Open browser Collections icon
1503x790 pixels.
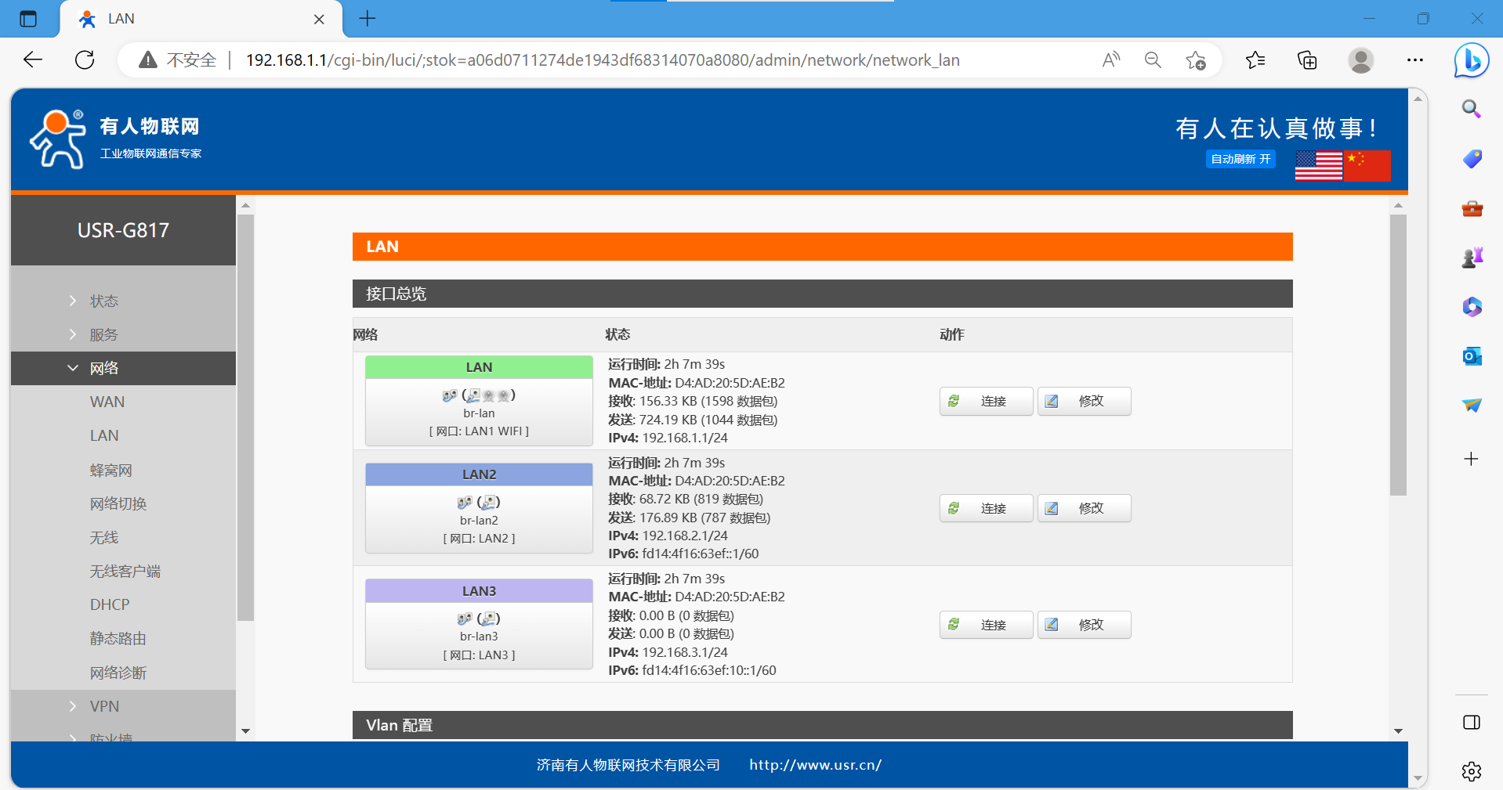(1307, 60)
